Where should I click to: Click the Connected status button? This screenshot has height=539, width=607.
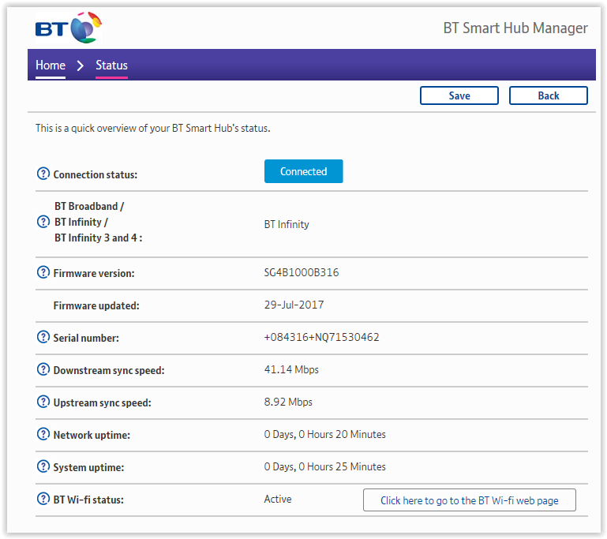click(x=303, y=171)
